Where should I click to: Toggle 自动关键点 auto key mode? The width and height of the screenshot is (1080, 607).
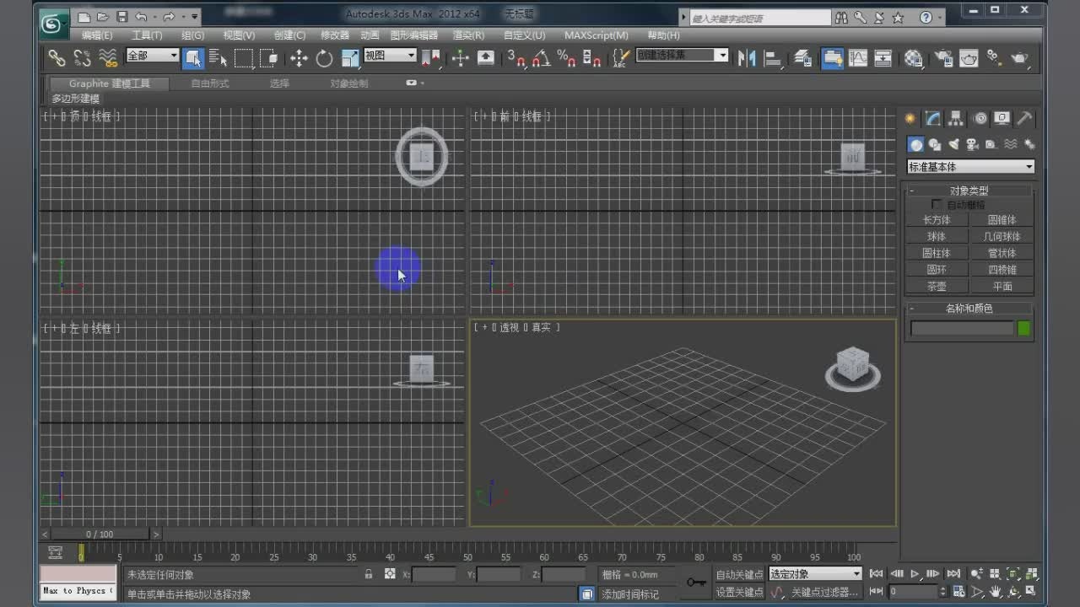click(739, 574)
